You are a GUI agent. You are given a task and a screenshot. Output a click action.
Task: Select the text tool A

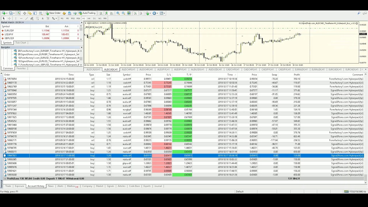coord(43,18)
